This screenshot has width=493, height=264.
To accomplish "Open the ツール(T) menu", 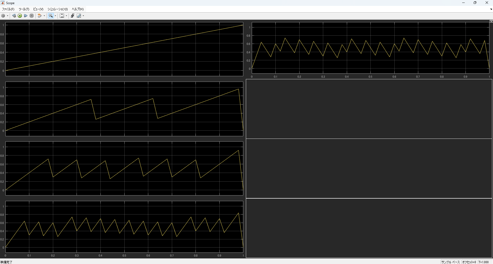I will point(24,9).
